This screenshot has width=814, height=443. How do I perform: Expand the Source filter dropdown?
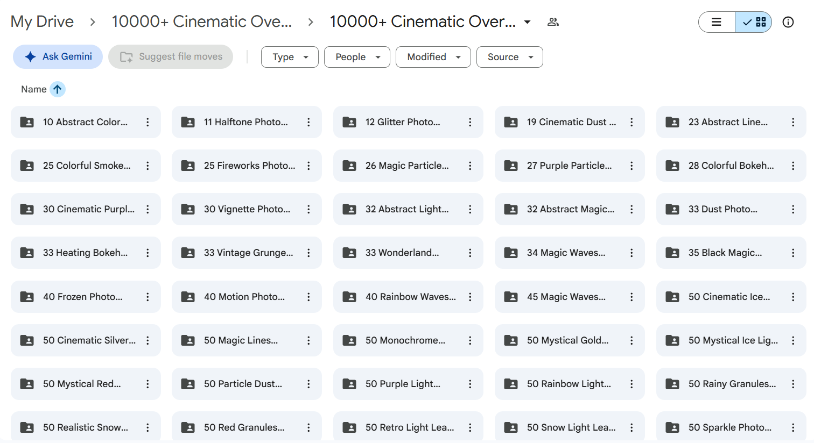pyautogui.click(x=509, y=57)
